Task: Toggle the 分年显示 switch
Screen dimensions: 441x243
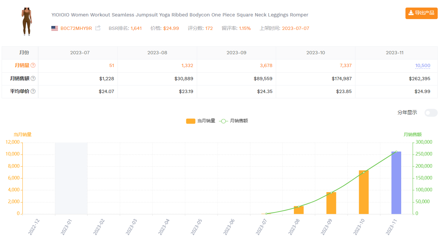Action: point(431,113)
